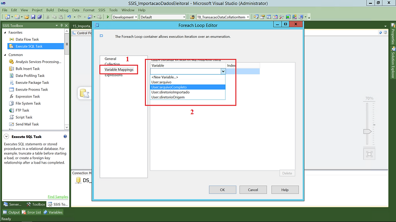Click the Add New Item toolbar icon
The width and height of the screenshot is (396, 222).
pyautogui.click(x=17, y=17)
